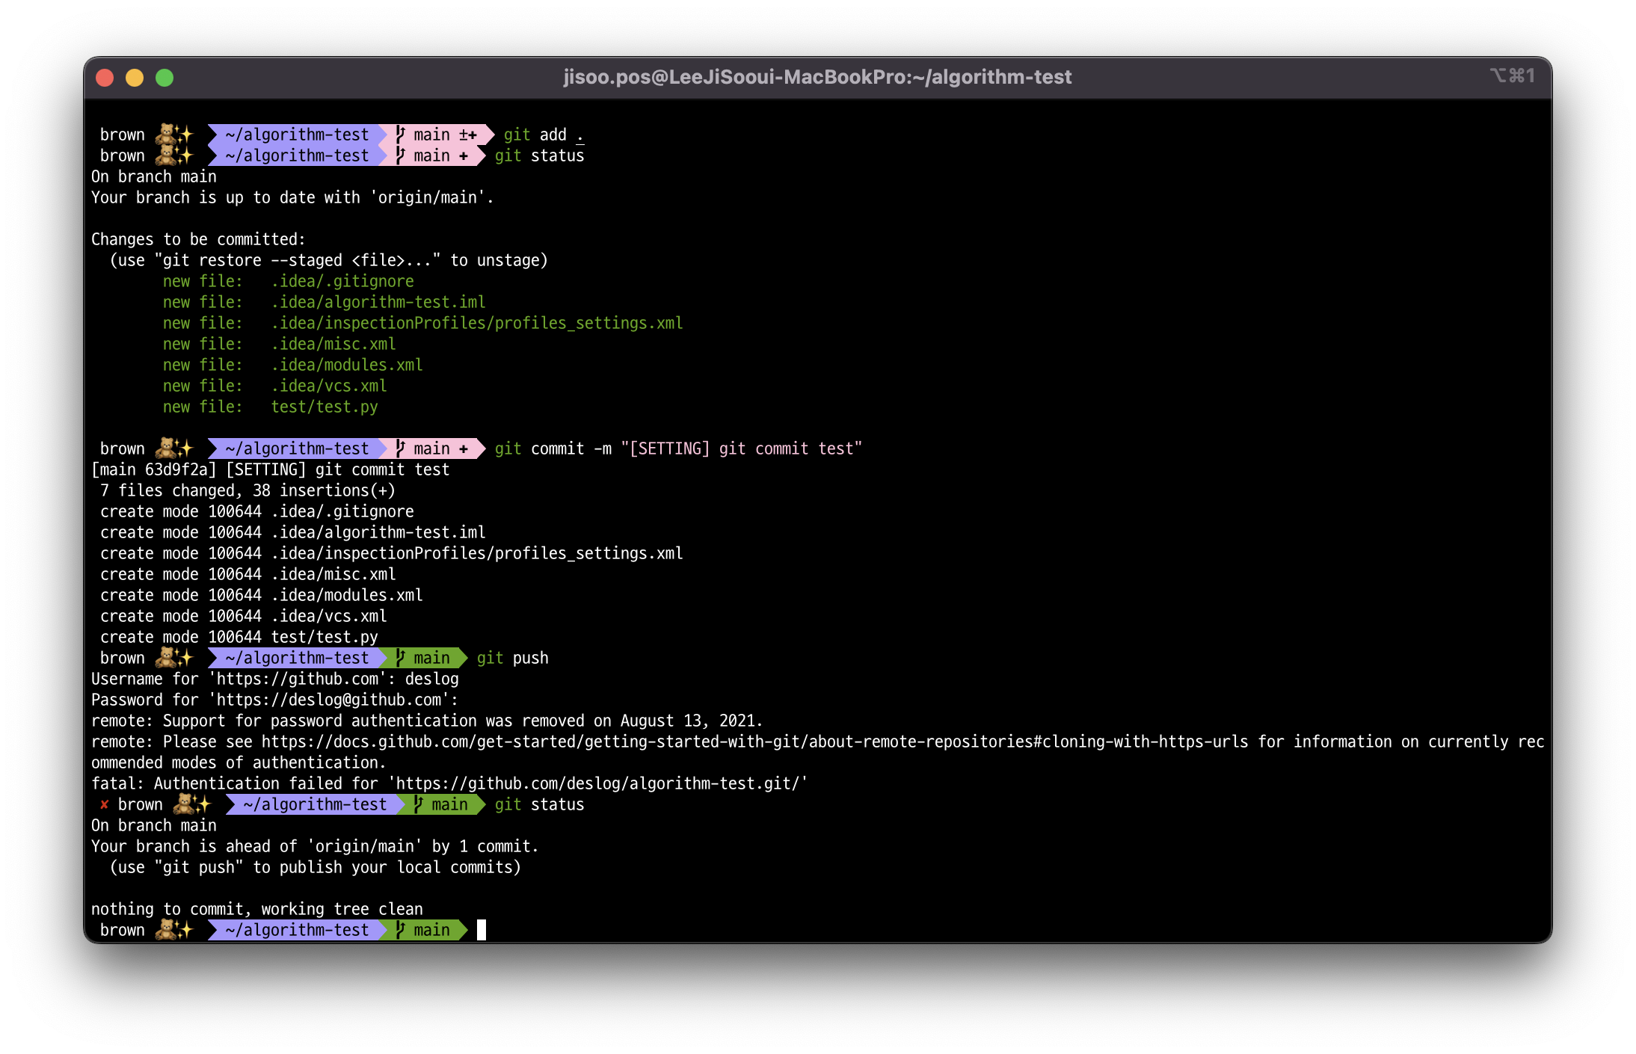Click the ~/algorithm-test segment of the last prompt
The image size is (1636, 1054).
coord(297,930)
